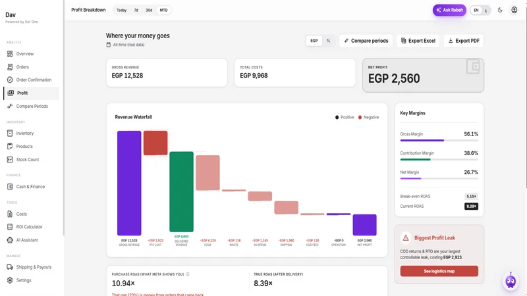Click the Compare periods button
This screenshot has width=527, height=296.
pos(366,41)
